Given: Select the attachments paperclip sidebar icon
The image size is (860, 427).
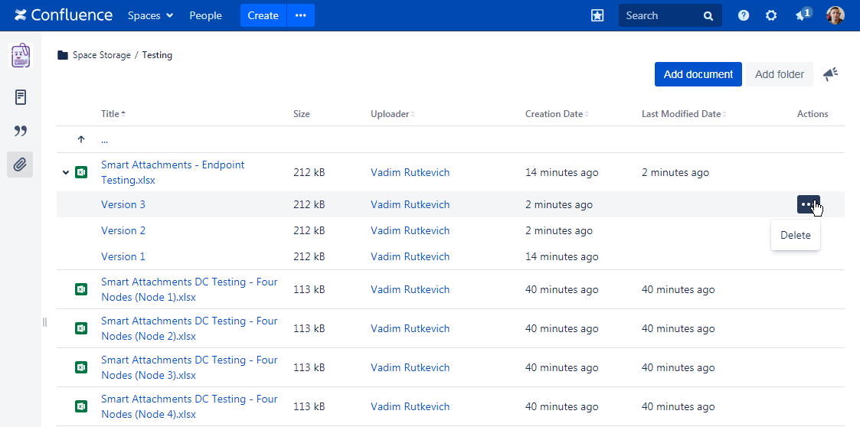Looking at the screenshot, I should pos(21,164).
